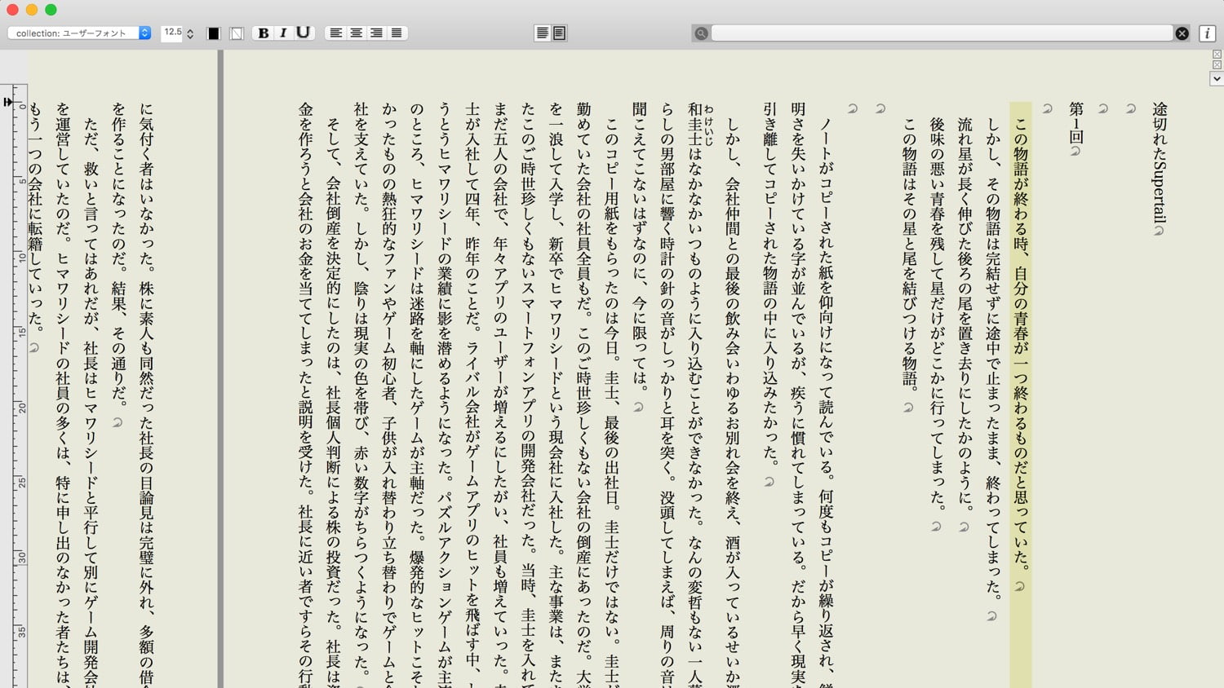Click the title text 途切れたSupertail
Screen dimensions: 1224x688
[1160, 163]
